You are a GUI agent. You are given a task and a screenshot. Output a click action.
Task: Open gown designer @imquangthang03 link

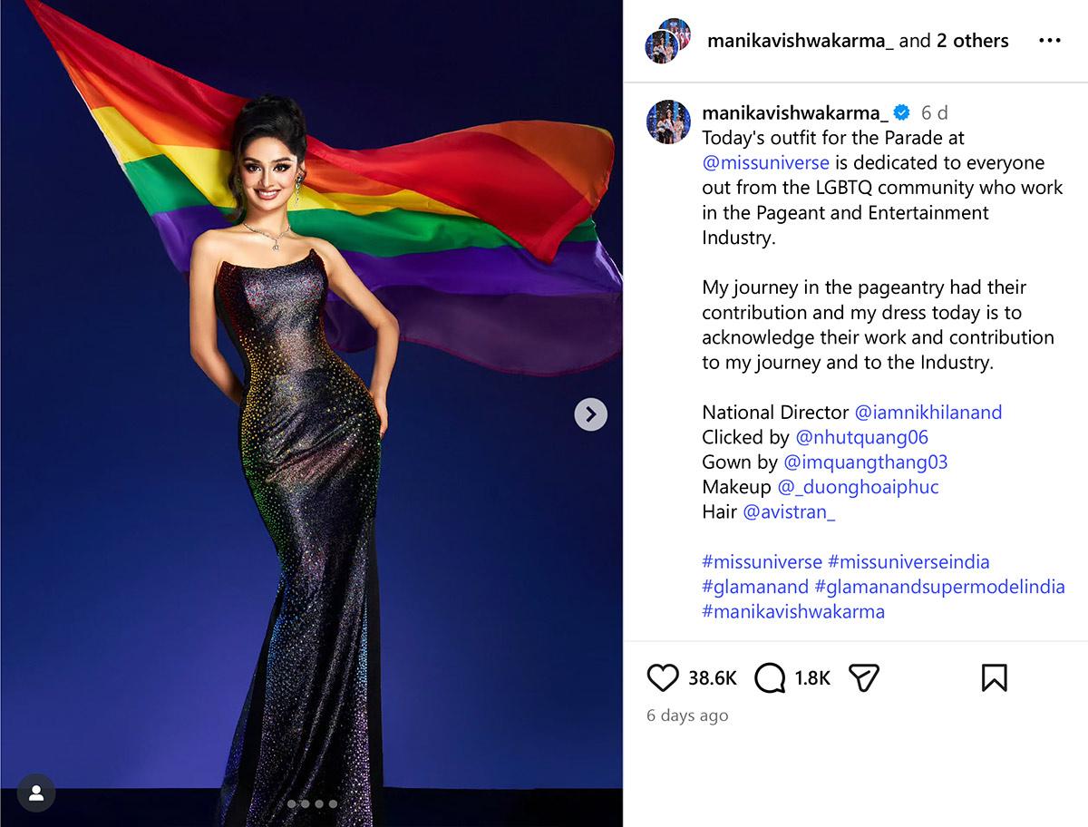(866, 462)
